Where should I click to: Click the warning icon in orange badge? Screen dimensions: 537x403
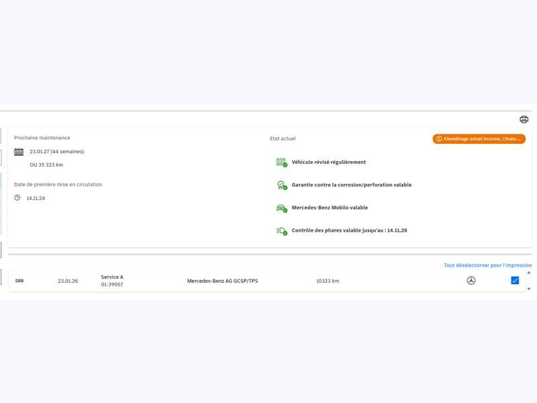click(439, 139)
